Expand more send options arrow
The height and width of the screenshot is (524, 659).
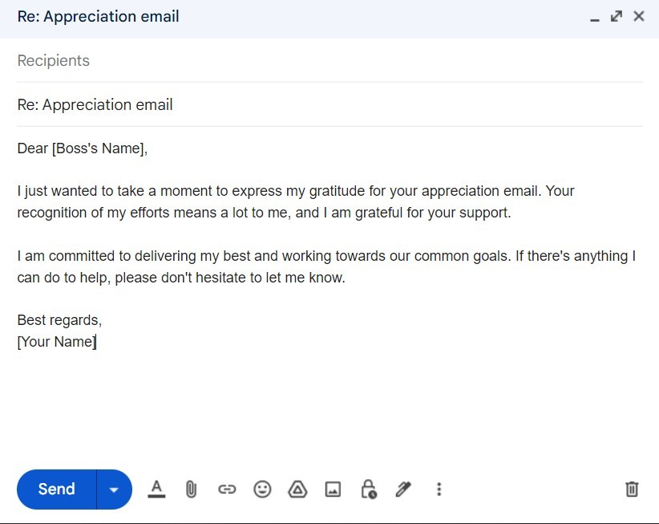[115, 489]
